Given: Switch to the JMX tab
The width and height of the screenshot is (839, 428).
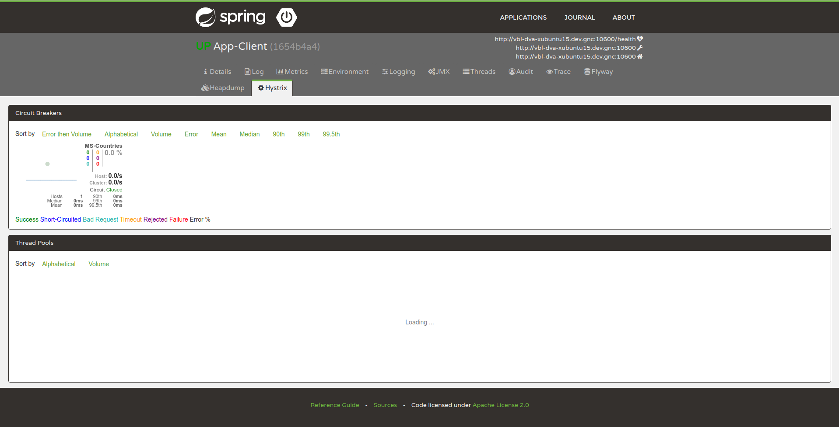Looking at the screenshot, I should tap(439, 72).
